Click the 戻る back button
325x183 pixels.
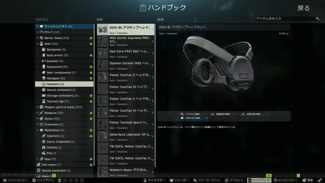point(303,8)
